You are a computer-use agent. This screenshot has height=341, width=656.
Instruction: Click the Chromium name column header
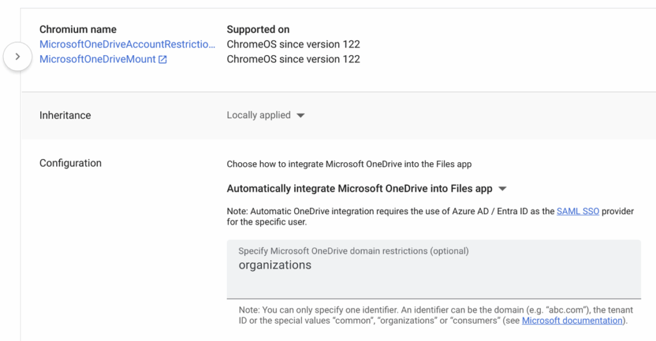pos(78,29)
